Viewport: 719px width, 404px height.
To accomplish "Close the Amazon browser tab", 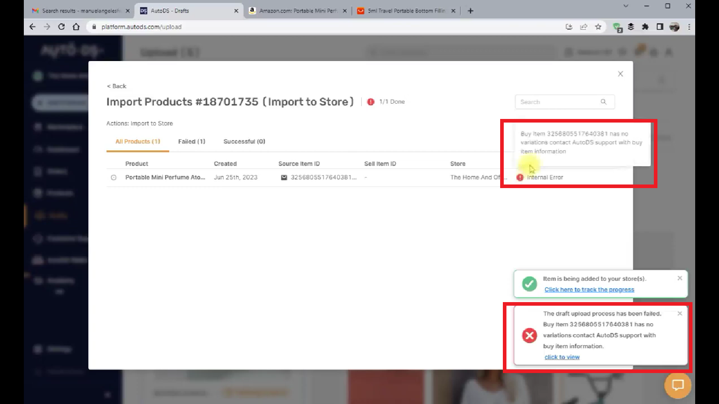I will (345, 11).
